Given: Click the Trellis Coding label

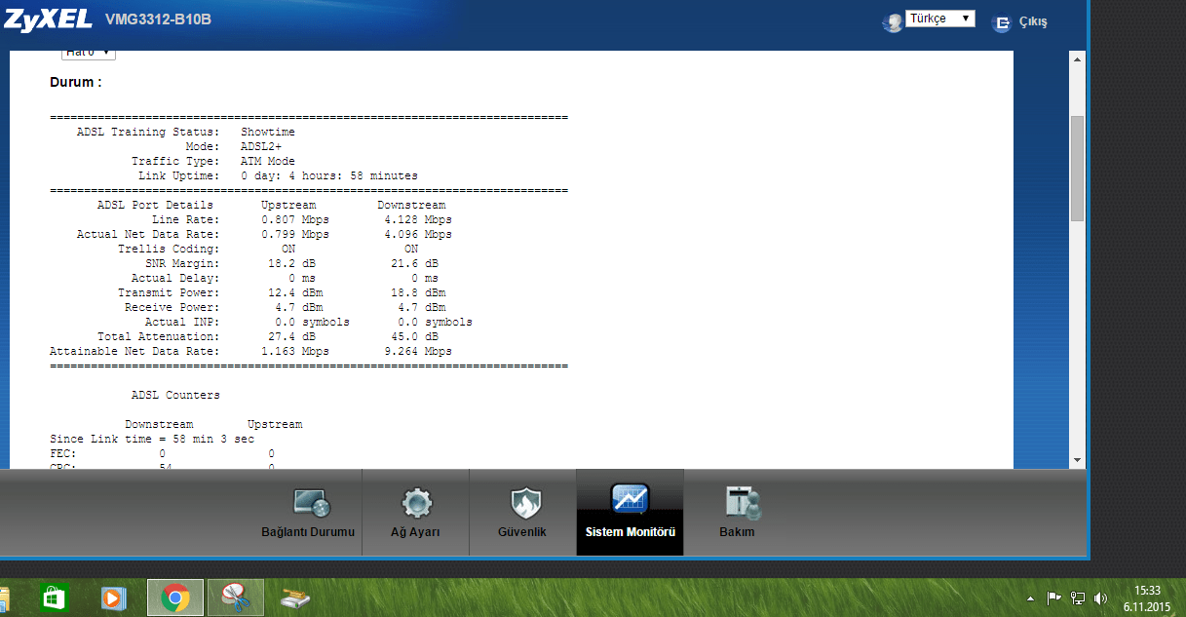Looking at the screenshot, I should (169, 249).
